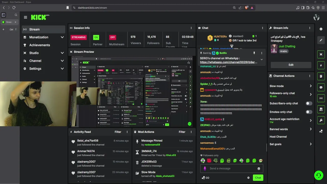Click the dots cluster icon in right sidebar
327x184 pixels.
pos(321,131)
